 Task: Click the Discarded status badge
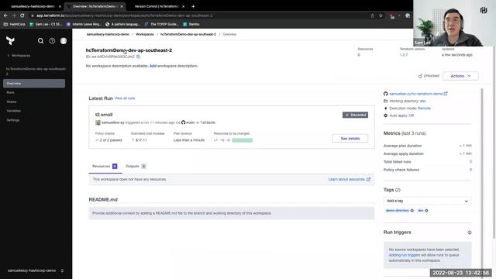pyautogui.click(x=355, y=115)
